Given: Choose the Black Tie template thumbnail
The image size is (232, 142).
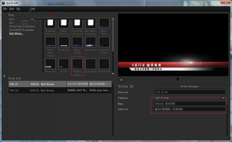Looking at the screenshot, I should 64,42.
